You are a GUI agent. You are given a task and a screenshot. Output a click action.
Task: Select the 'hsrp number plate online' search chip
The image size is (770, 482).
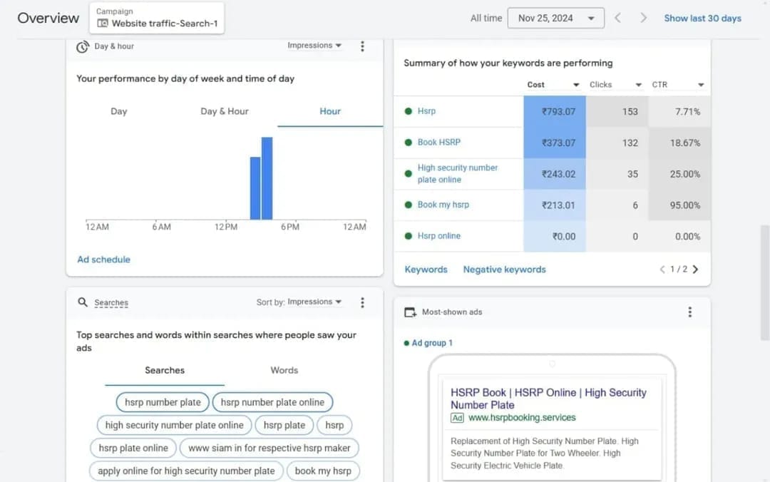(x=272, y=402)
